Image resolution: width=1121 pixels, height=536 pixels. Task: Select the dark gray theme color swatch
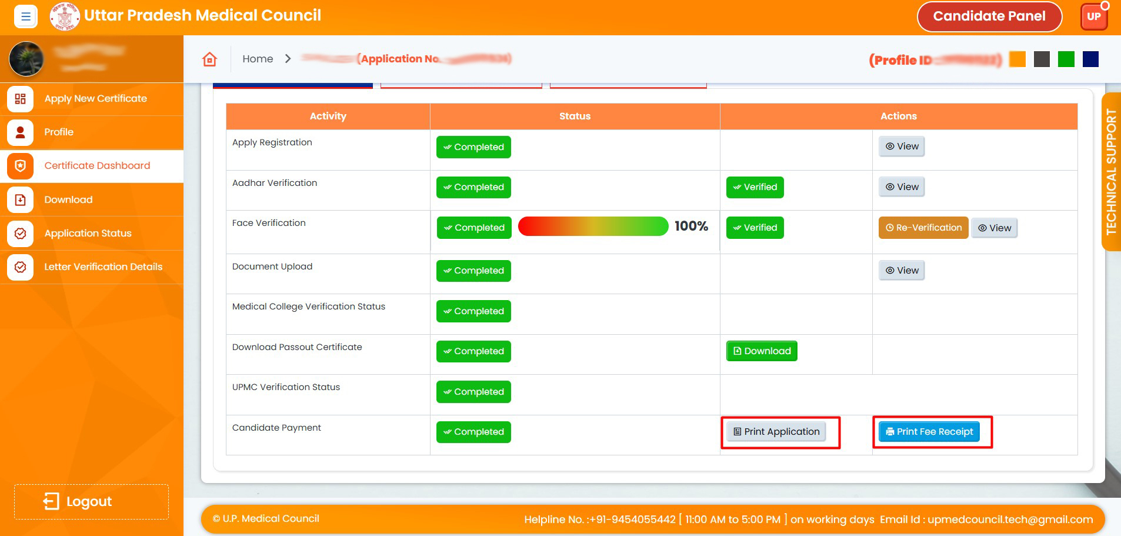1042,59
